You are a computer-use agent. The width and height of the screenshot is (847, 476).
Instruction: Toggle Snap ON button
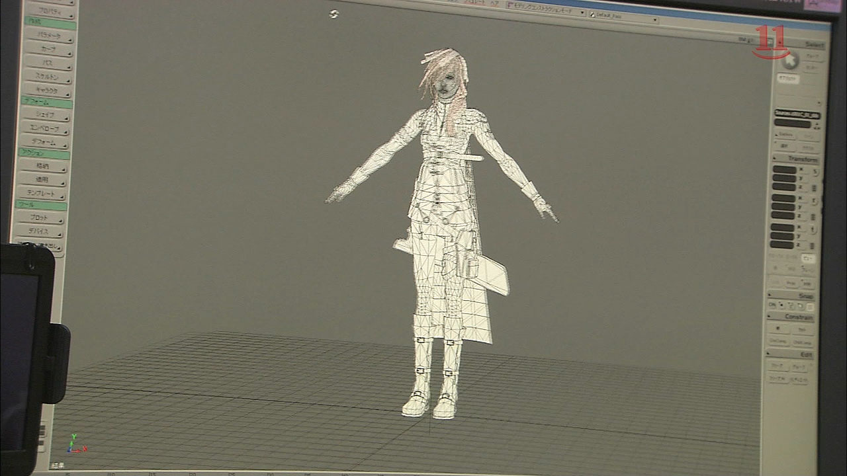(772, 305)
